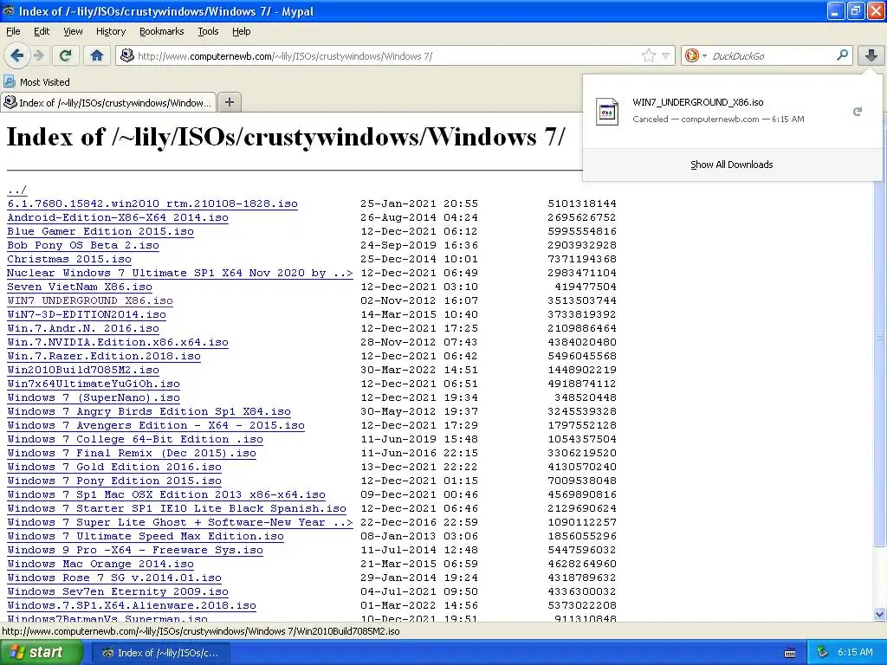Open Christmas 2015.iso link
Viewport: 887px width, 665px height.
pyautogui.click(x=69, y=259)
